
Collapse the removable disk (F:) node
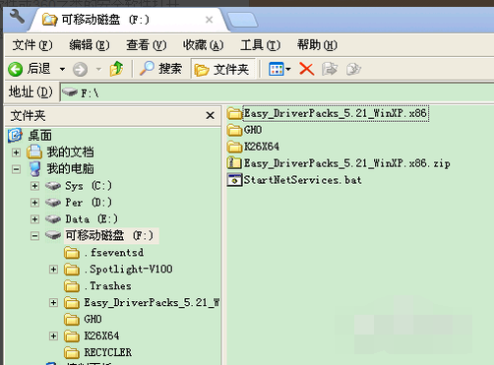(x=34, y=236)
